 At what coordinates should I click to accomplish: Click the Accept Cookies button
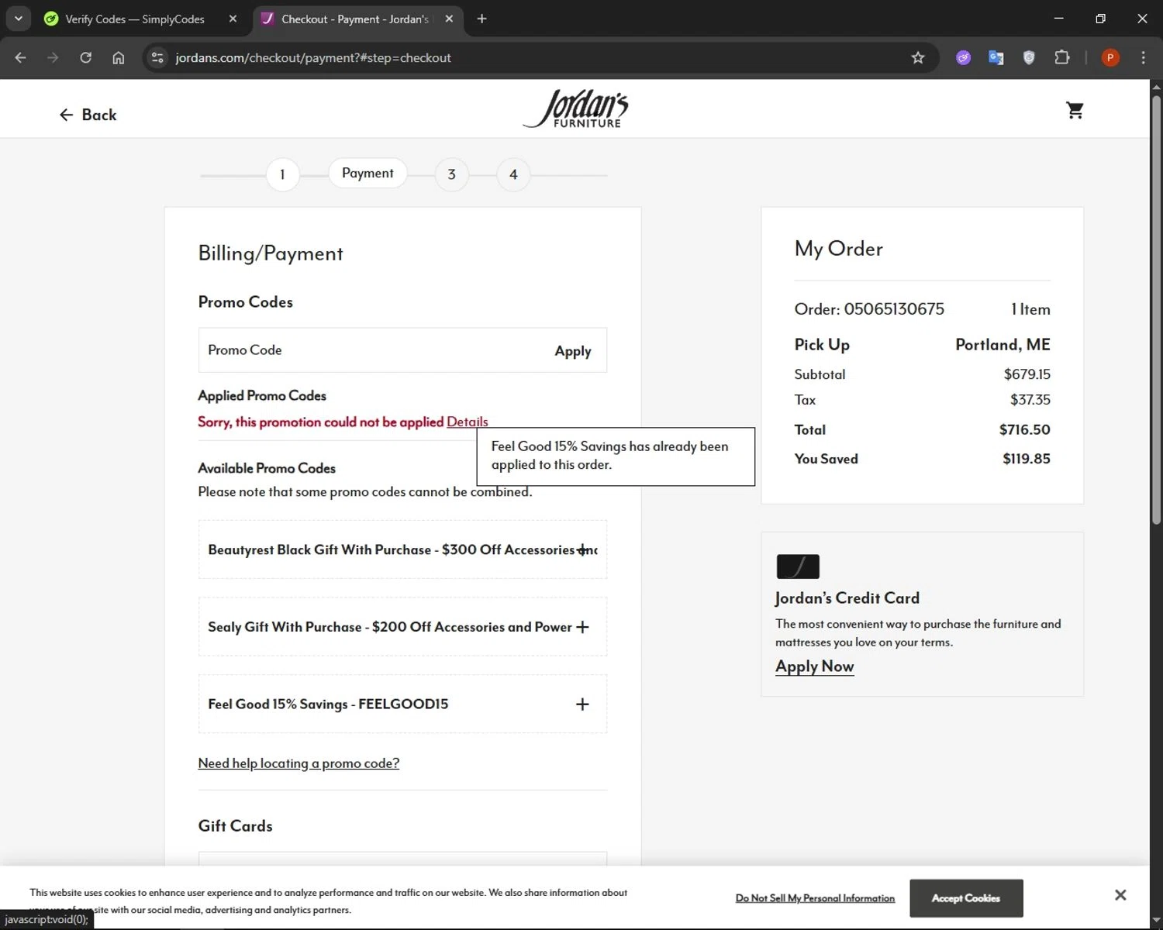point(966,898)
